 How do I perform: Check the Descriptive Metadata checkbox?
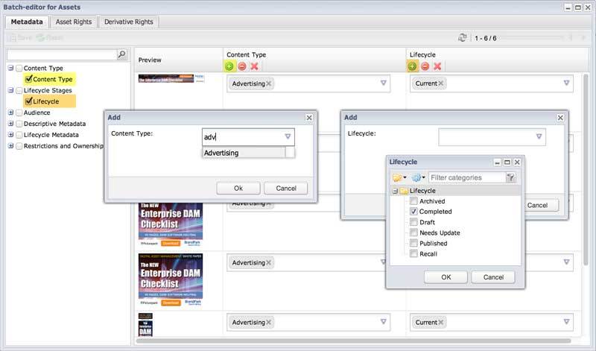[x=19, y=124]
